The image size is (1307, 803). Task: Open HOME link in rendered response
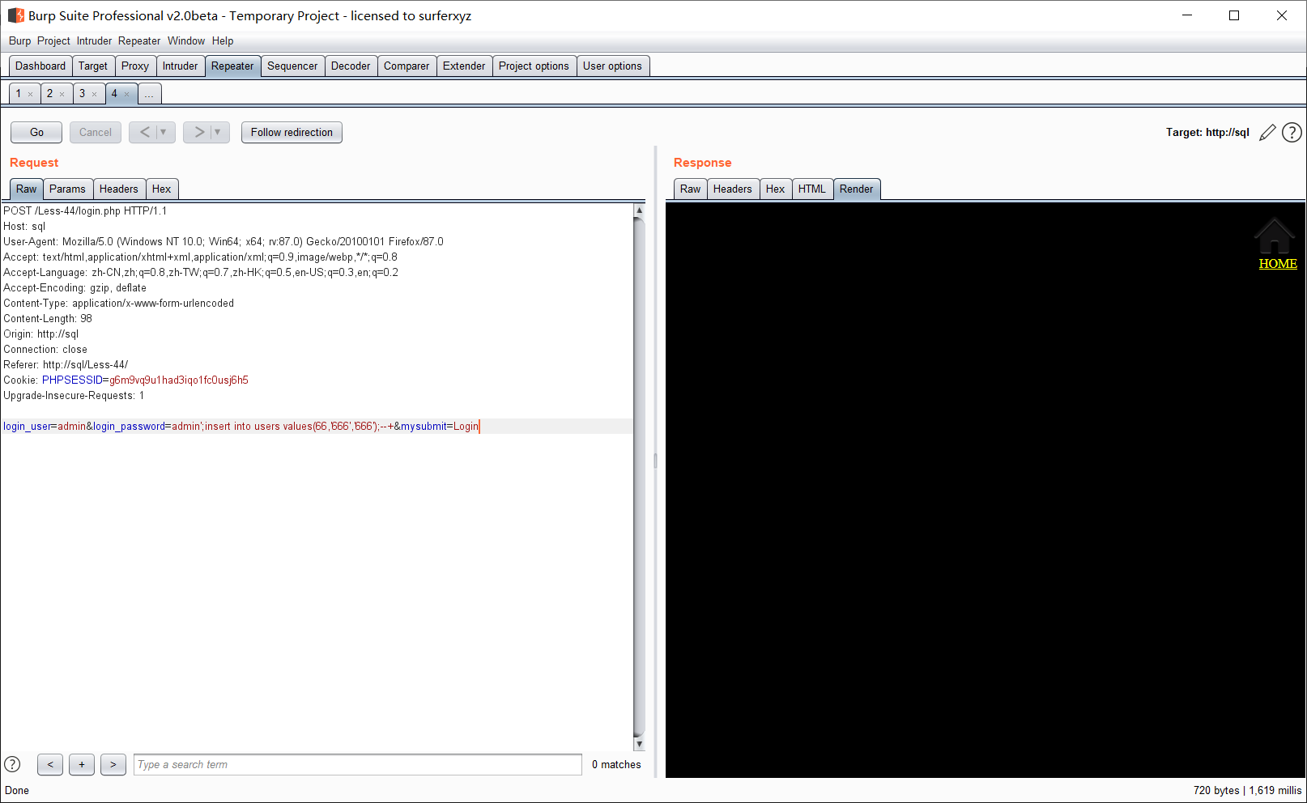pos(1278,264)
